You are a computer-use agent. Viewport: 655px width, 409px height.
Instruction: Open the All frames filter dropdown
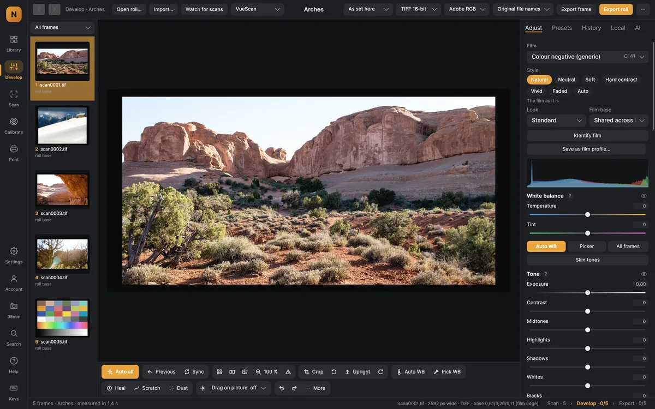(x=62, y=27)
